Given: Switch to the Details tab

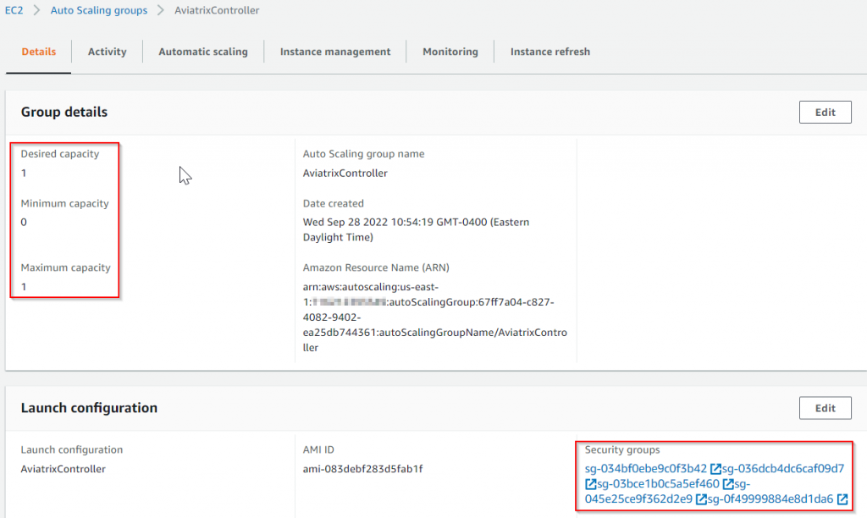Looking at the screenshot, I should [39, 52].
